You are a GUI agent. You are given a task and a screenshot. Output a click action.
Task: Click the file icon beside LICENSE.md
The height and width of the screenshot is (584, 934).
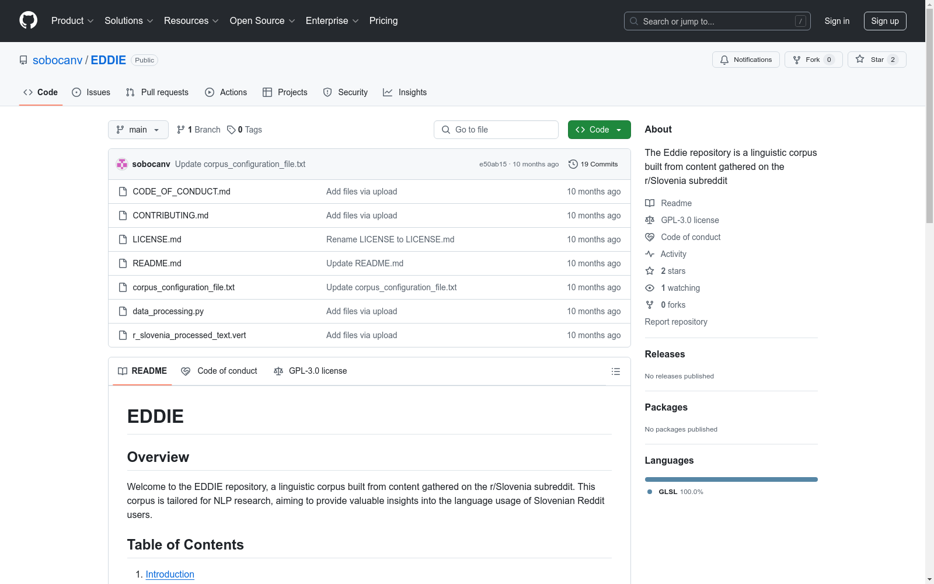(123, 239)
